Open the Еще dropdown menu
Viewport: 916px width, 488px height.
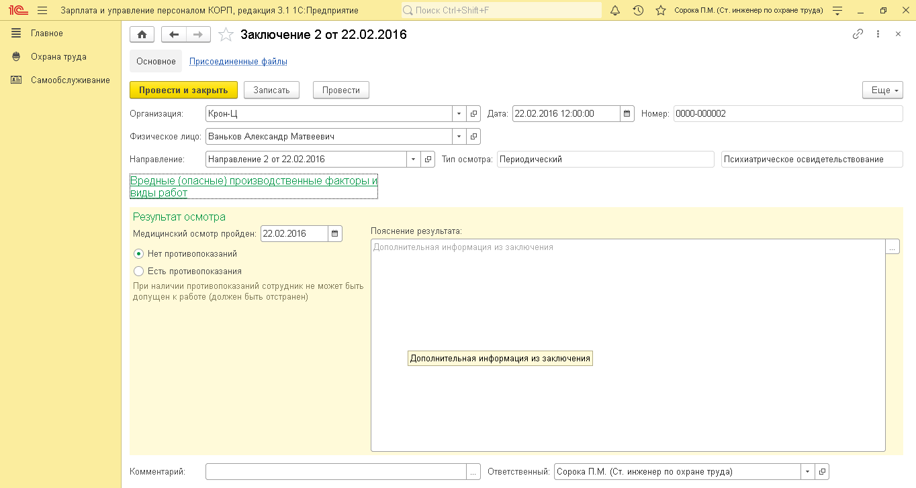882,90
